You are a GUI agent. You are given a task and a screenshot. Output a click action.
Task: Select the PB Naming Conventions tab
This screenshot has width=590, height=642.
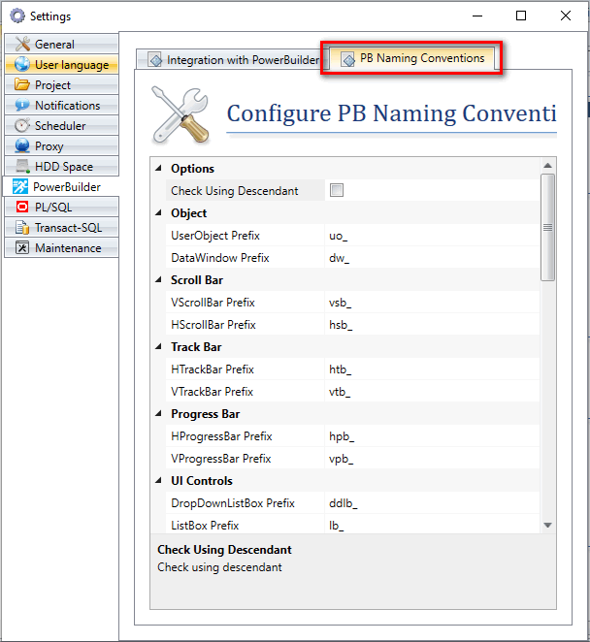(x=412, y=58)
